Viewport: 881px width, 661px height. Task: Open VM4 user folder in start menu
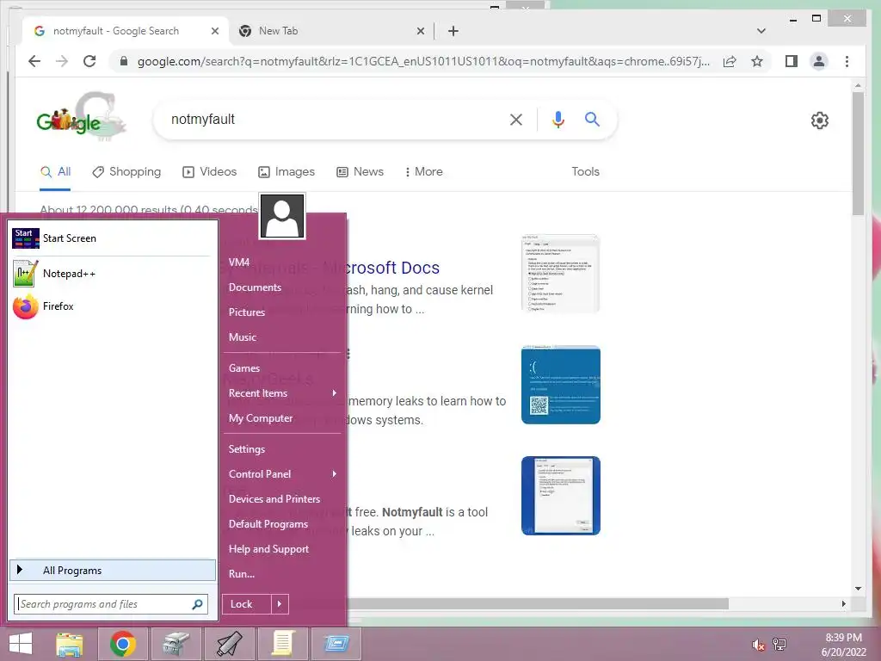[282, 263]
